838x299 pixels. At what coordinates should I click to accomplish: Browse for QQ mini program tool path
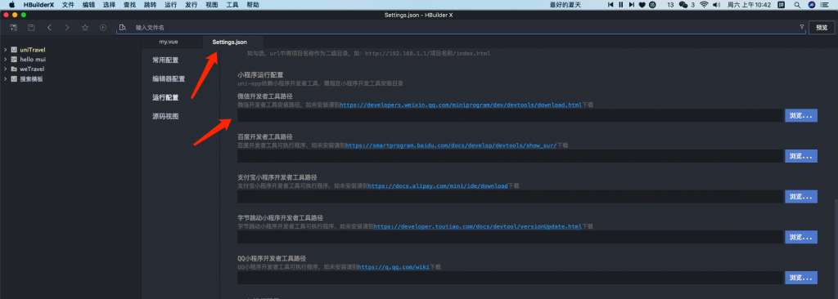coord(801,278)
